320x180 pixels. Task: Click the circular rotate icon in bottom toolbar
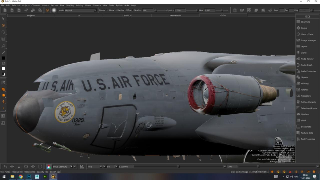[26, 166]
